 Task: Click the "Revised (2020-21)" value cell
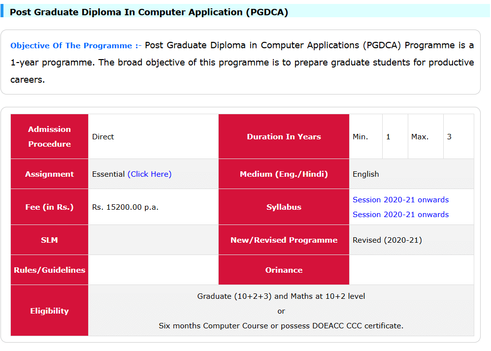(387, 240)
